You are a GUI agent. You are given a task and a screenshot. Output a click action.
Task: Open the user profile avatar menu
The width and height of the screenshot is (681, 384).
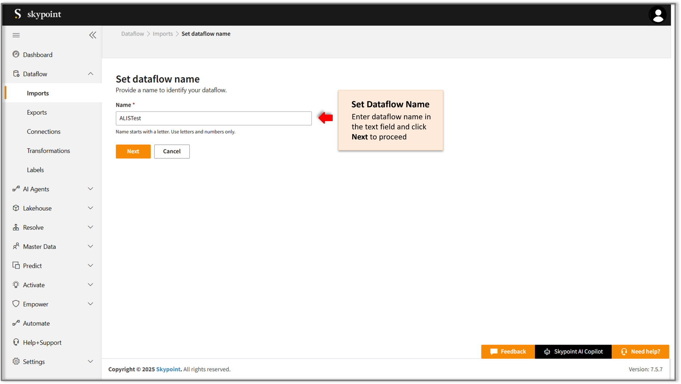[x=658, y=15]
